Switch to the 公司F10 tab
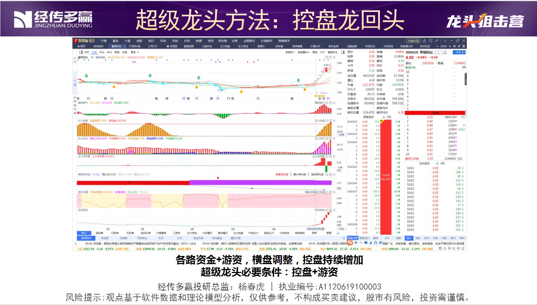537x305 pixels. [x=153, y=46]
